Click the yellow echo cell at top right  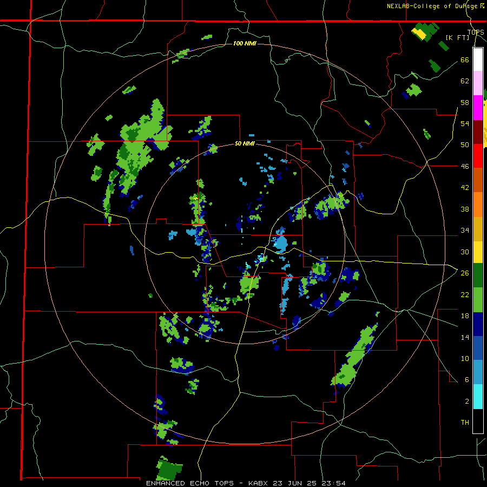point(419,33)
